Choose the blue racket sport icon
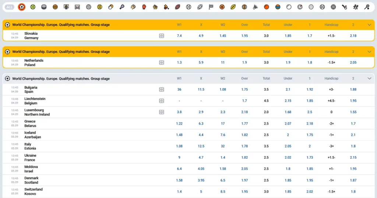This screenshot has width=377, height=198. pos(122,7)
